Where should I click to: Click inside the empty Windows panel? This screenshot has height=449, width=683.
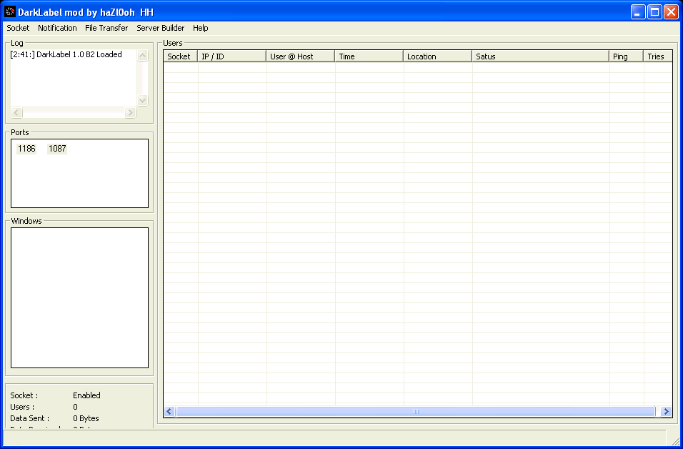pyautogui.click(x=79, y=297)
